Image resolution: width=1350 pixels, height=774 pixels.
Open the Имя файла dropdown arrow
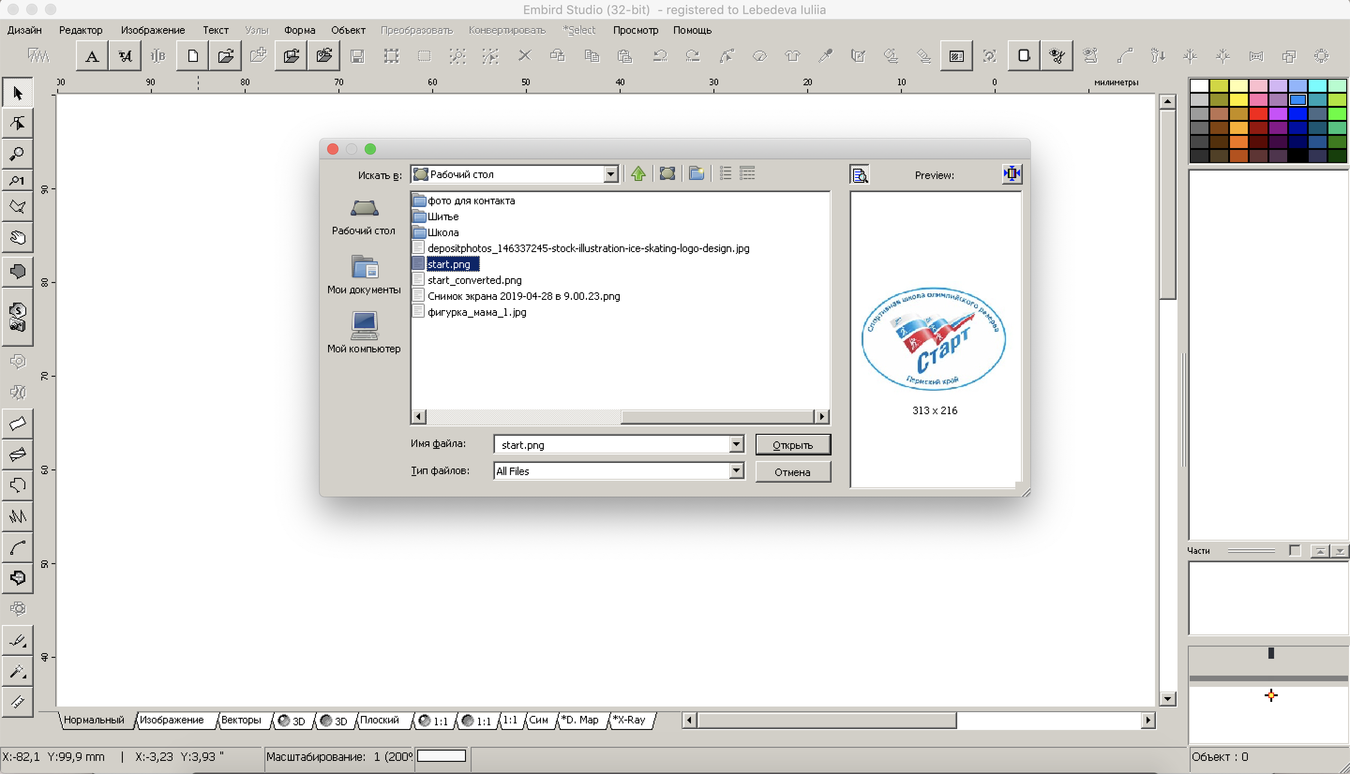click(x=736, y=444)
